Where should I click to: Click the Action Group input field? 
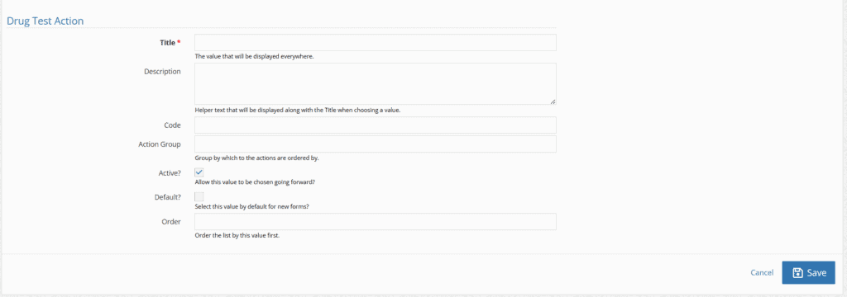pyautogui.click(x=376, y=144)
